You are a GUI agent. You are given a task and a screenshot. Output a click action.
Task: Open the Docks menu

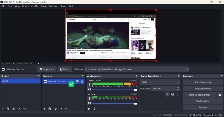(25, 6)
